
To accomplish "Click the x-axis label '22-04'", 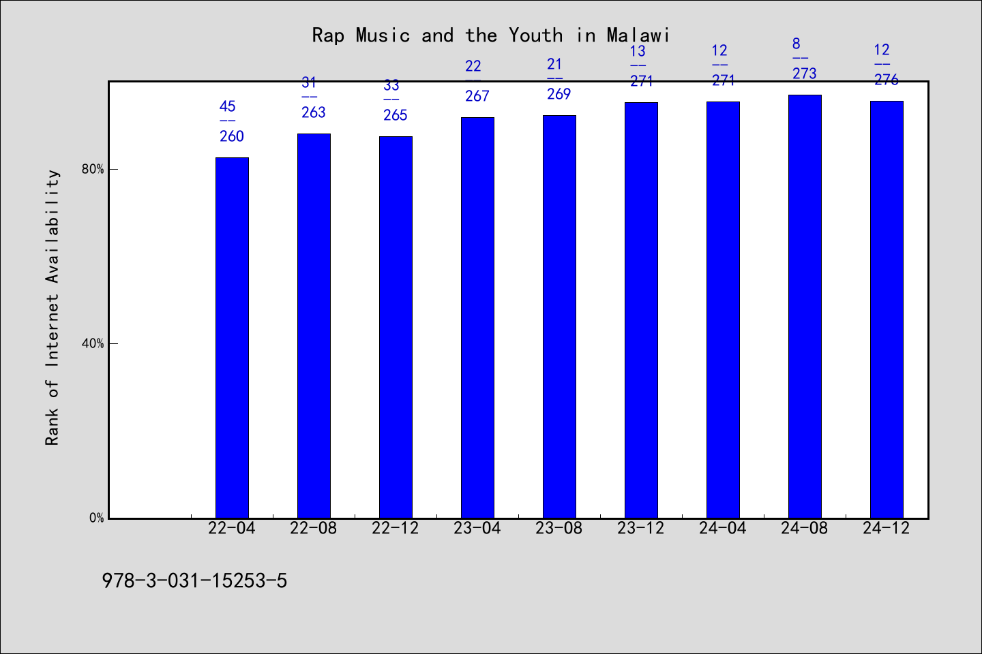I will [232, 529].
